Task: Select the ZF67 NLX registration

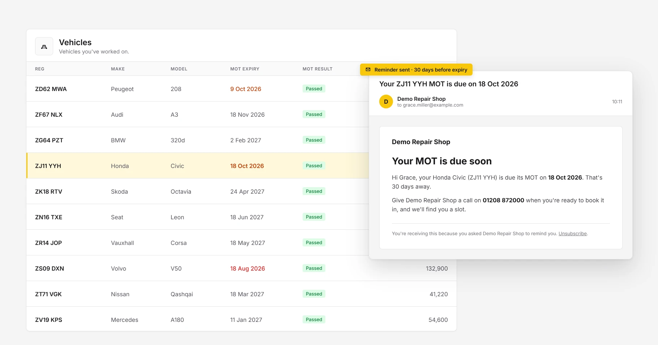Action: point(49,115)
